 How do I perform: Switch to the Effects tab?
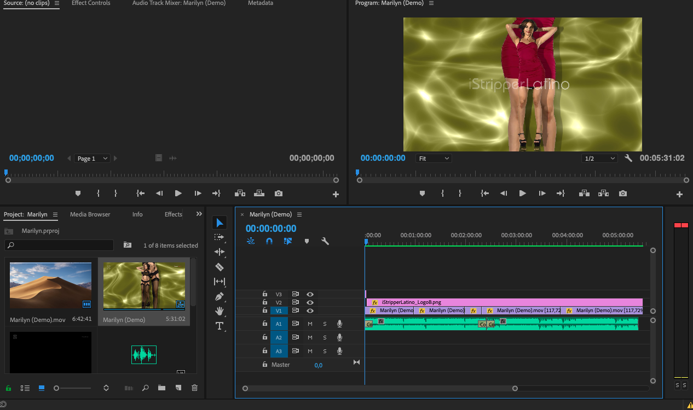tap(174, 214)
